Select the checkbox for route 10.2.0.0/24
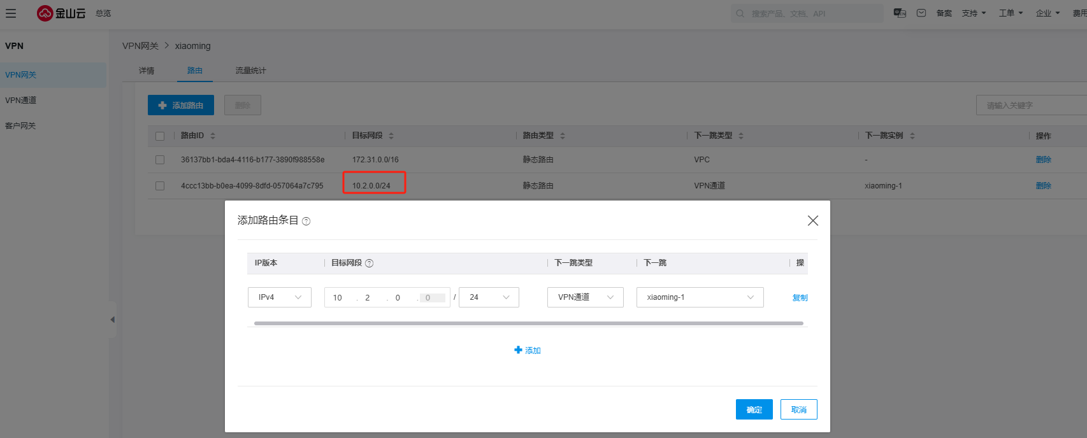Screen dimensions: 1087x438 (x=160, y=186)
